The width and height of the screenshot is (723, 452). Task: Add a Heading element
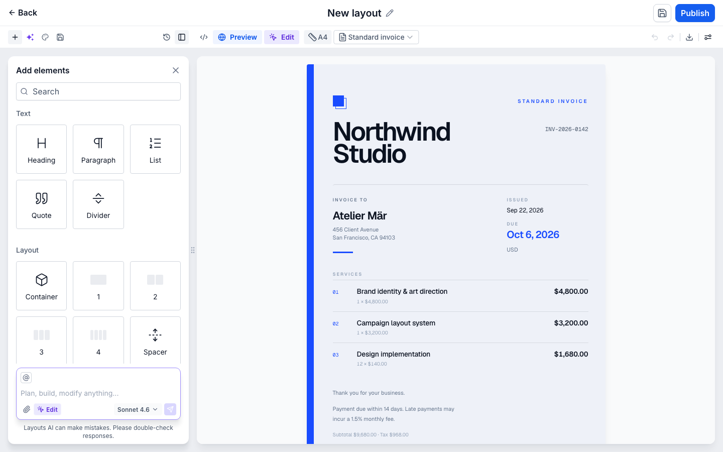41,149
